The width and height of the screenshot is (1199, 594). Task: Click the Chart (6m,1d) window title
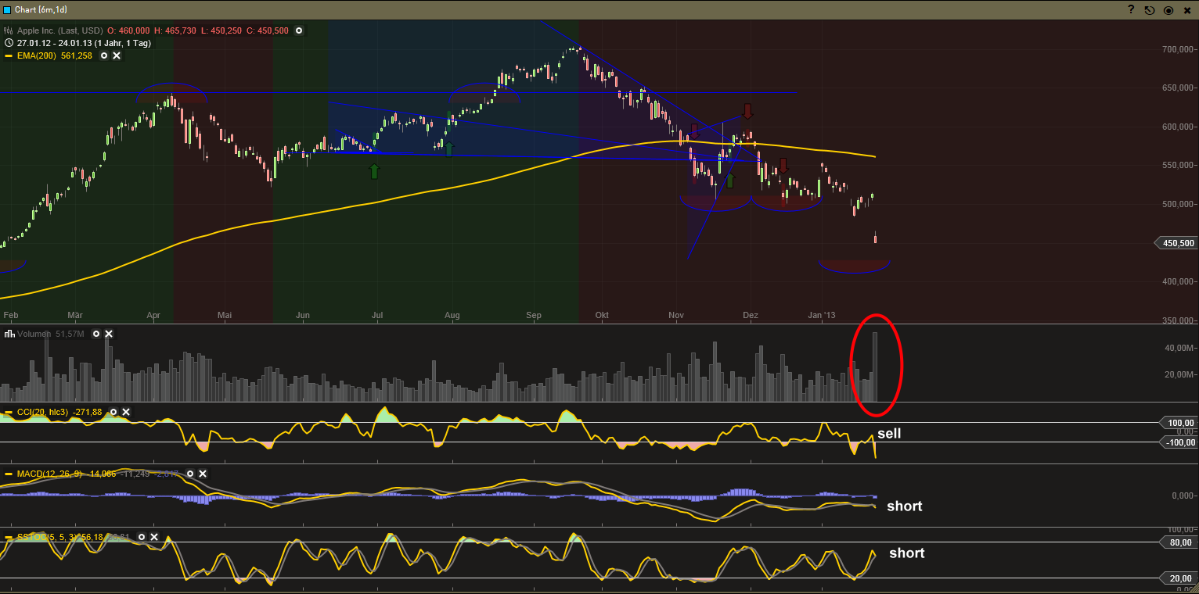42,10
